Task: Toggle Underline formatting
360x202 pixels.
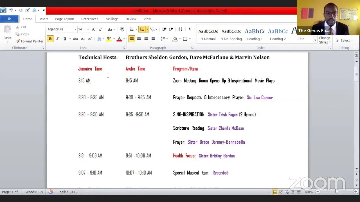Action: tap(65, 39)
